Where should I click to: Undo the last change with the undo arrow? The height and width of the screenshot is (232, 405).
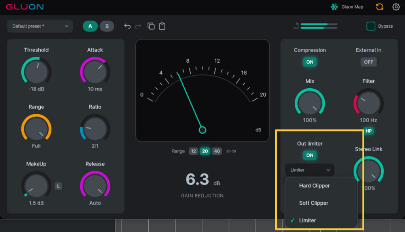click(x=127, y=26)
